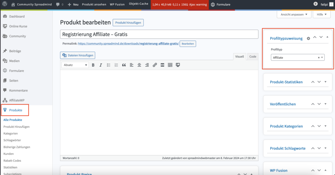Open the gear settings of Profiltypzuweisung panel
This screenshot has height=175, width=335.
[308, 39]
